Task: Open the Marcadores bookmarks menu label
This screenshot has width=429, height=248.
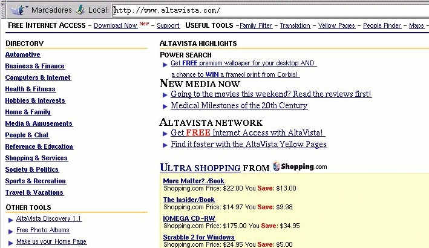Action: coord(51,10)
